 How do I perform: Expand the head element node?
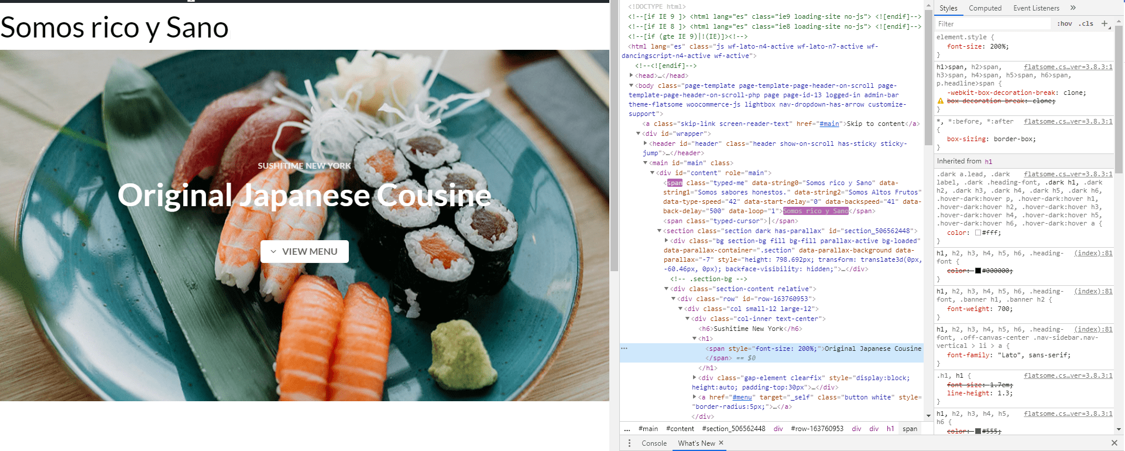(x=631, y=75)
